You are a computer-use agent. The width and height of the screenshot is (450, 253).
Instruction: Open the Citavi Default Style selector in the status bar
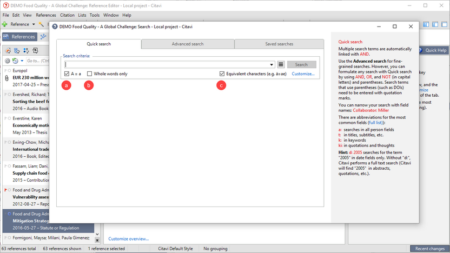175,249
